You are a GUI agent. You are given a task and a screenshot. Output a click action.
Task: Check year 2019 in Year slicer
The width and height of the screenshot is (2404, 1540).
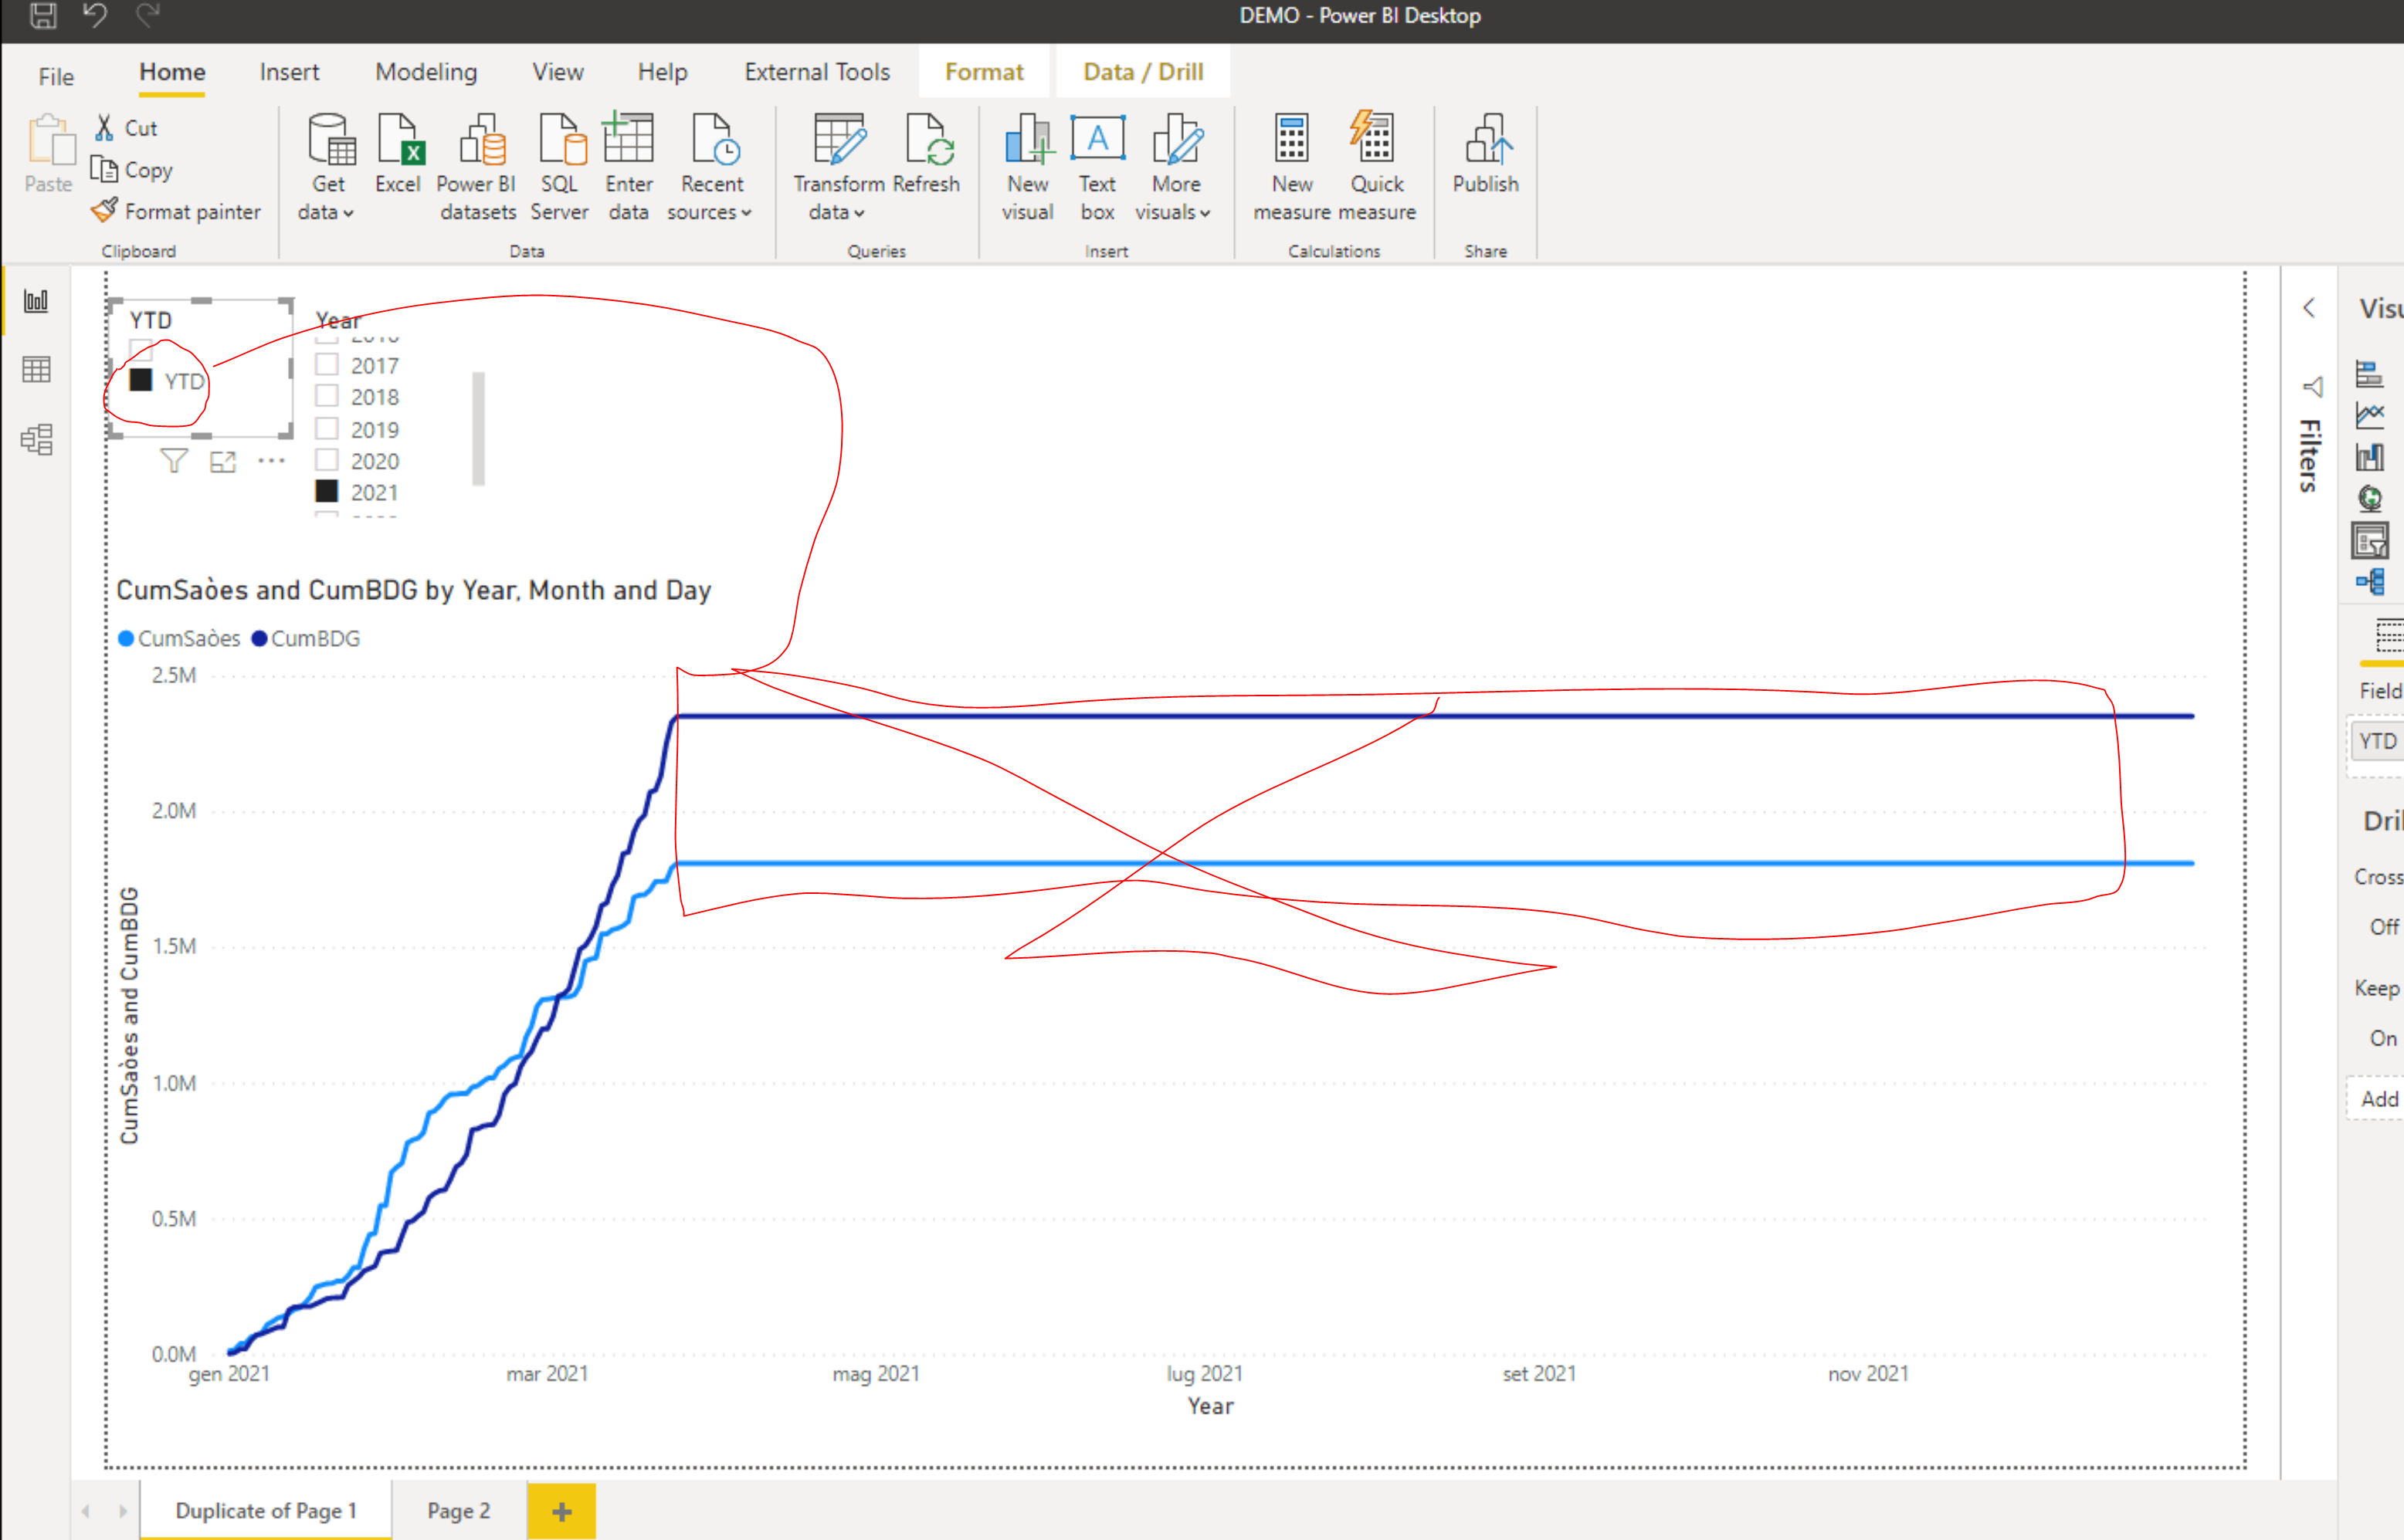point(327,429)
